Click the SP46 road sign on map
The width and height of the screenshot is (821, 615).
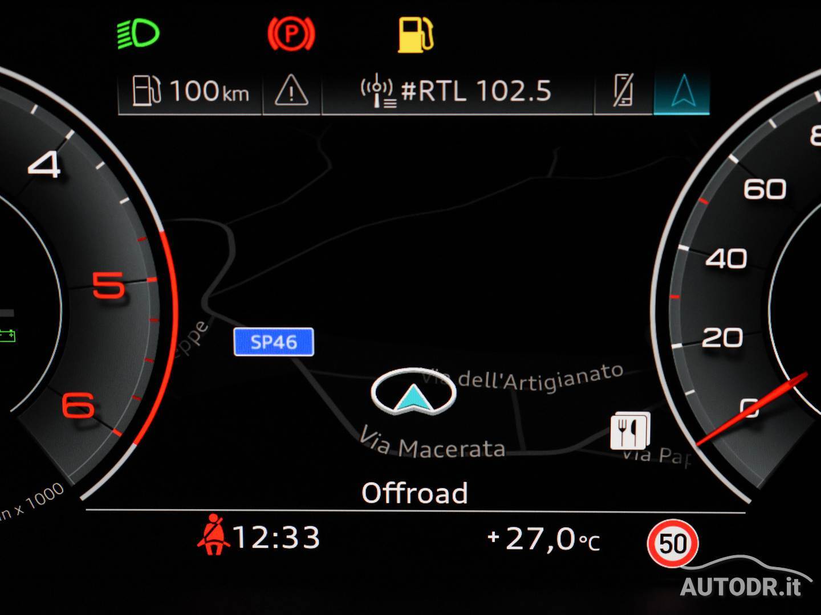click(x=274, y=342)
